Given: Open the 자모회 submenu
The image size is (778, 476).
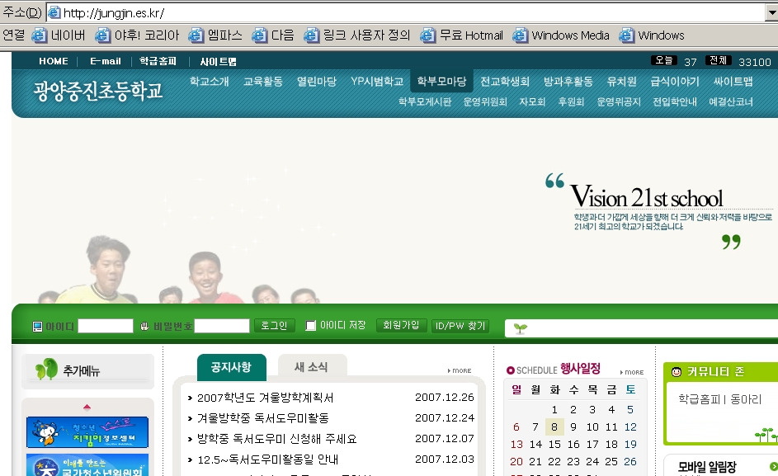Looking at the screenshot, I should coord(532,101).
